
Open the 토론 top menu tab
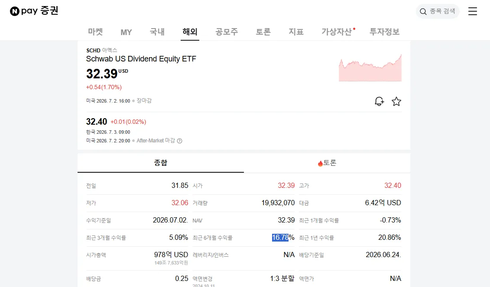point(263,32)
